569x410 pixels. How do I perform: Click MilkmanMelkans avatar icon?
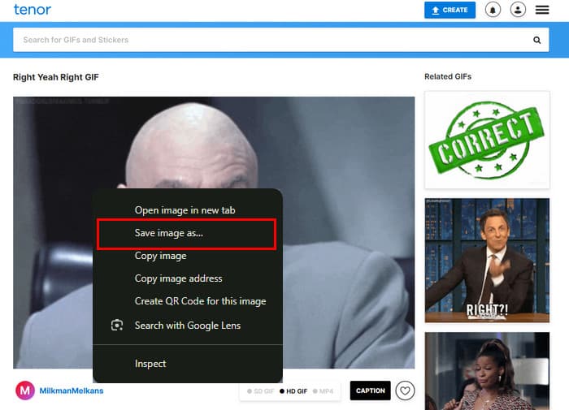click(25, 391)
